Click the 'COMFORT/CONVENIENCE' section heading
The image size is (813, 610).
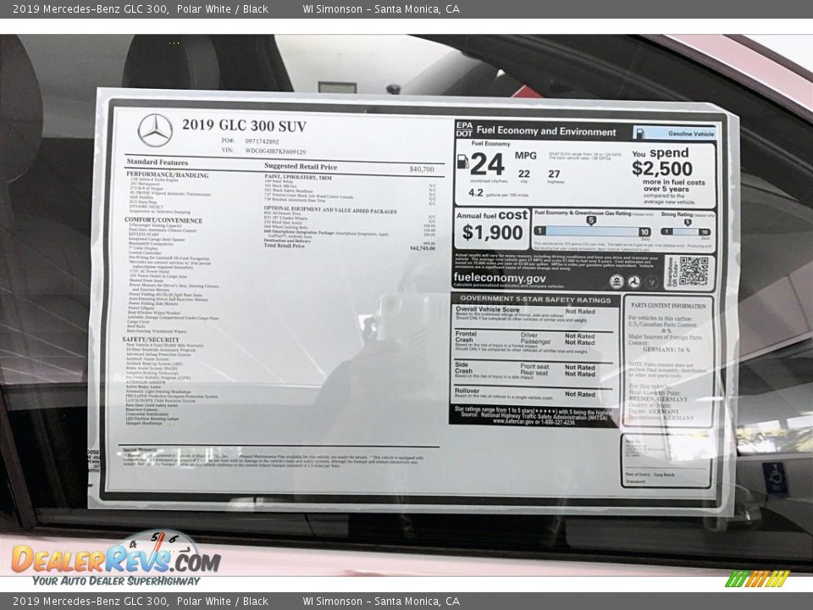click(163, 220)
